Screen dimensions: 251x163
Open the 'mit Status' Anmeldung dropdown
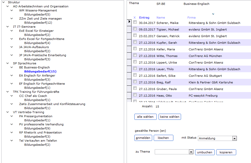click(x=234, y=138)
